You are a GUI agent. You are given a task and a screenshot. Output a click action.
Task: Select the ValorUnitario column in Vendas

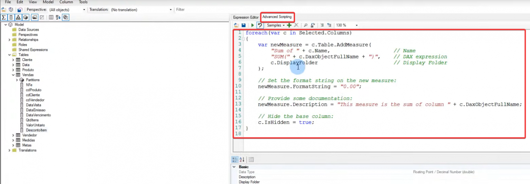tap(35, 125)
